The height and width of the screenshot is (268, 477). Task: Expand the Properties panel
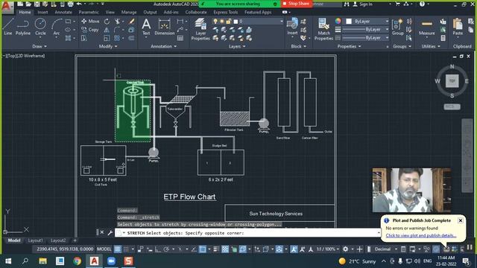[x=349, y=46]
